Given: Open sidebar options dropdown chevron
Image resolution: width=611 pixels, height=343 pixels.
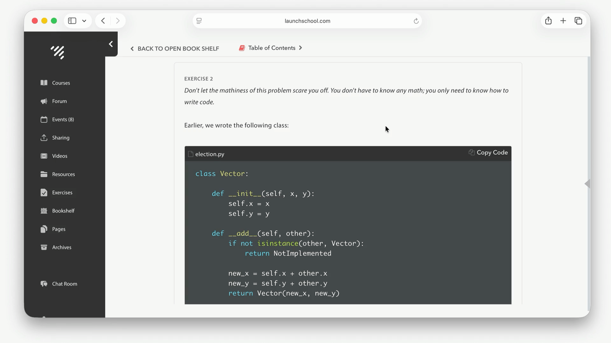Looking at the screenshot, I should [x=84, y=21].
